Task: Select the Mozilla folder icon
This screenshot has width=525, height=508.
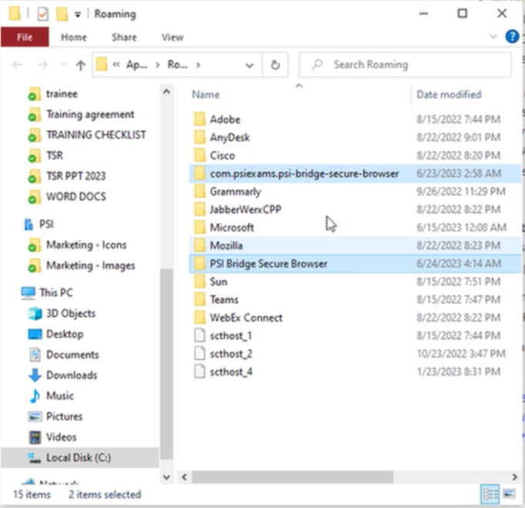Action: 200,246
